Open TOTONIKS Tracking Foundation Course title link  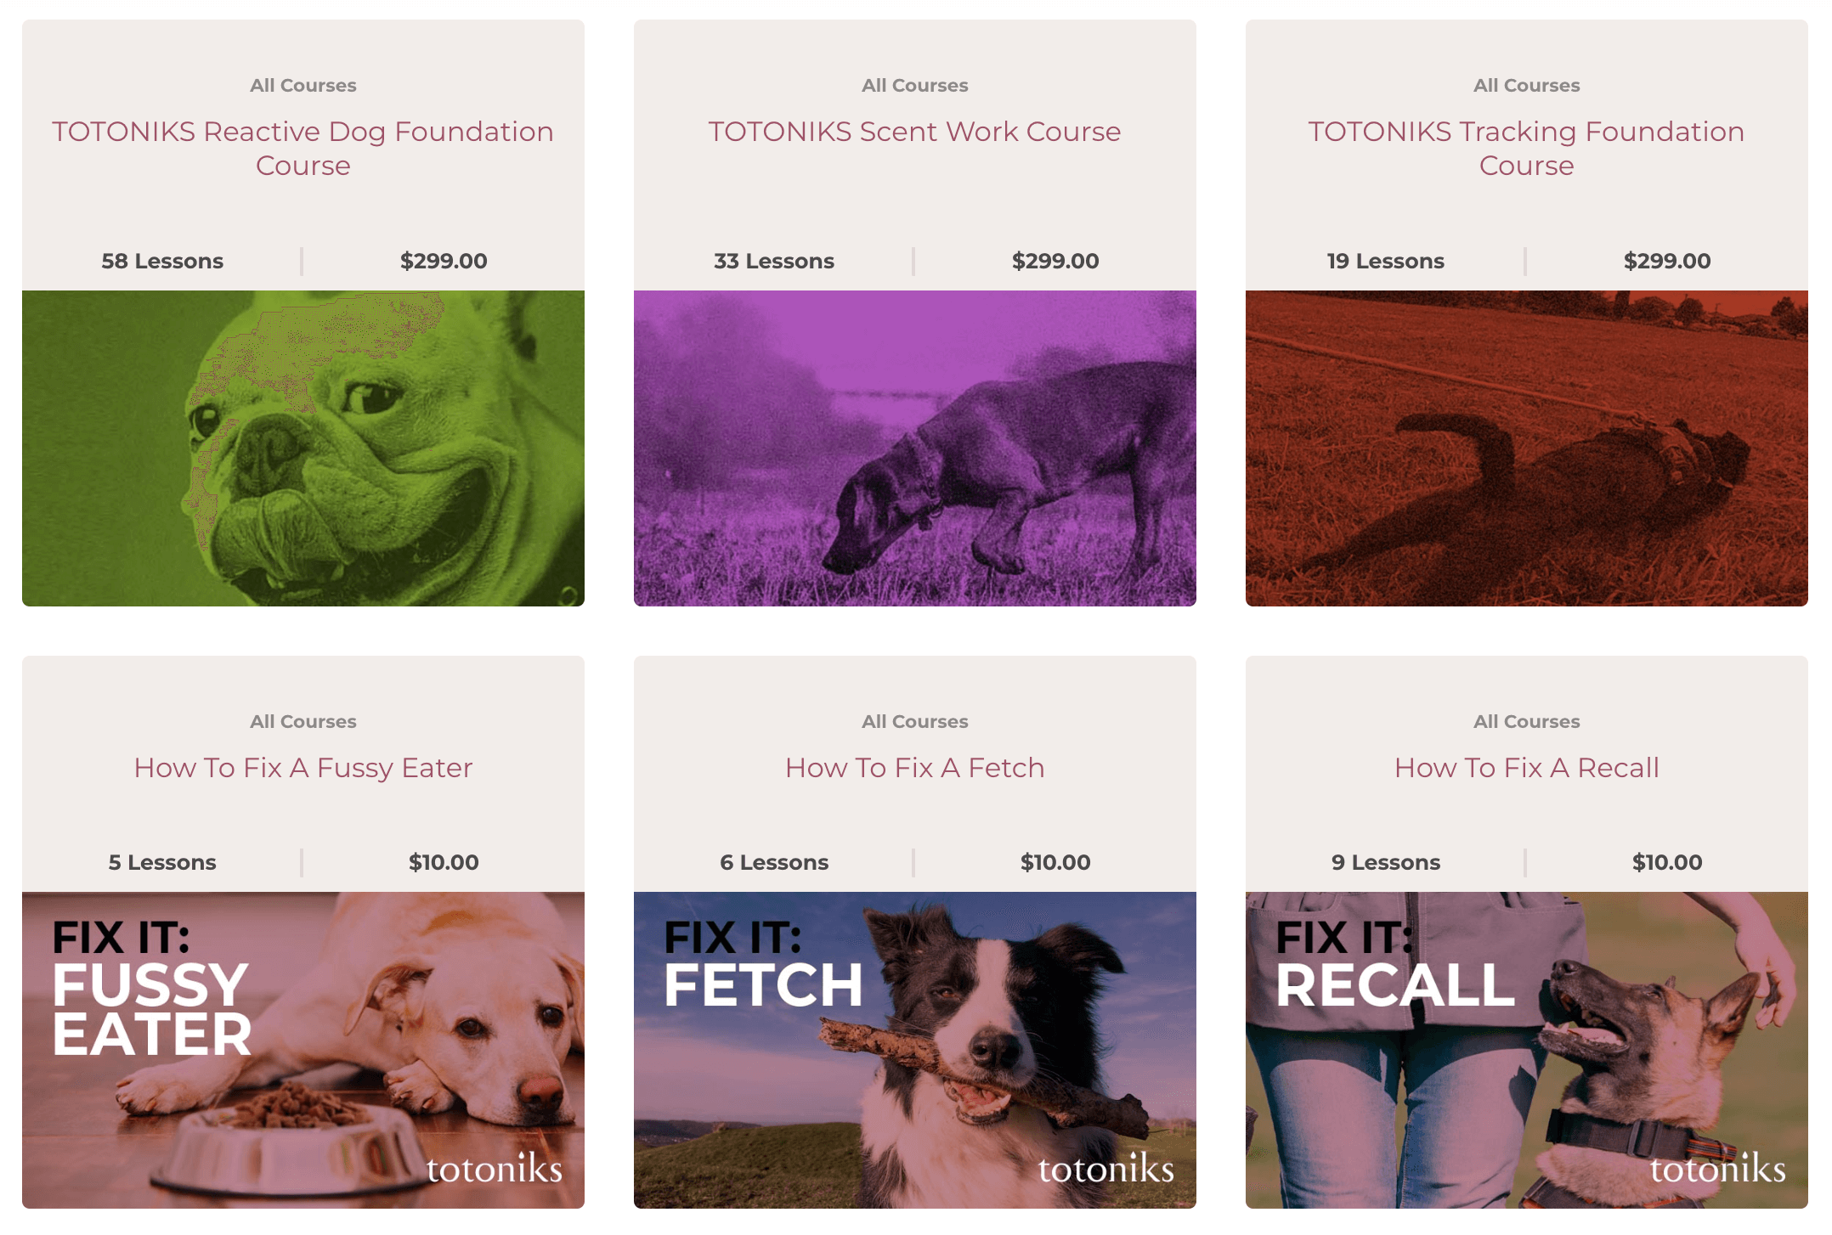pos(1526,148)
